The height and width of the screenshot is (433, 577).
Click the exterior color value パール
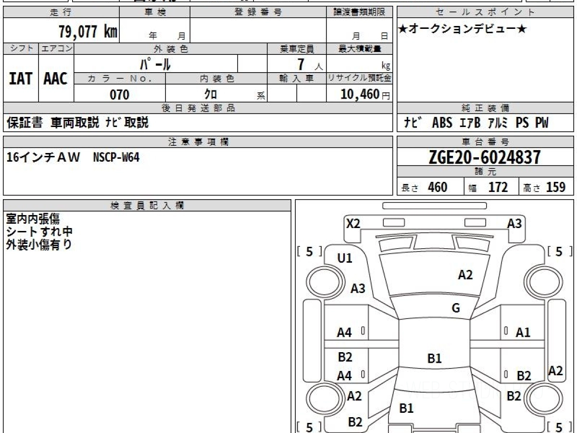pos(156,64)
